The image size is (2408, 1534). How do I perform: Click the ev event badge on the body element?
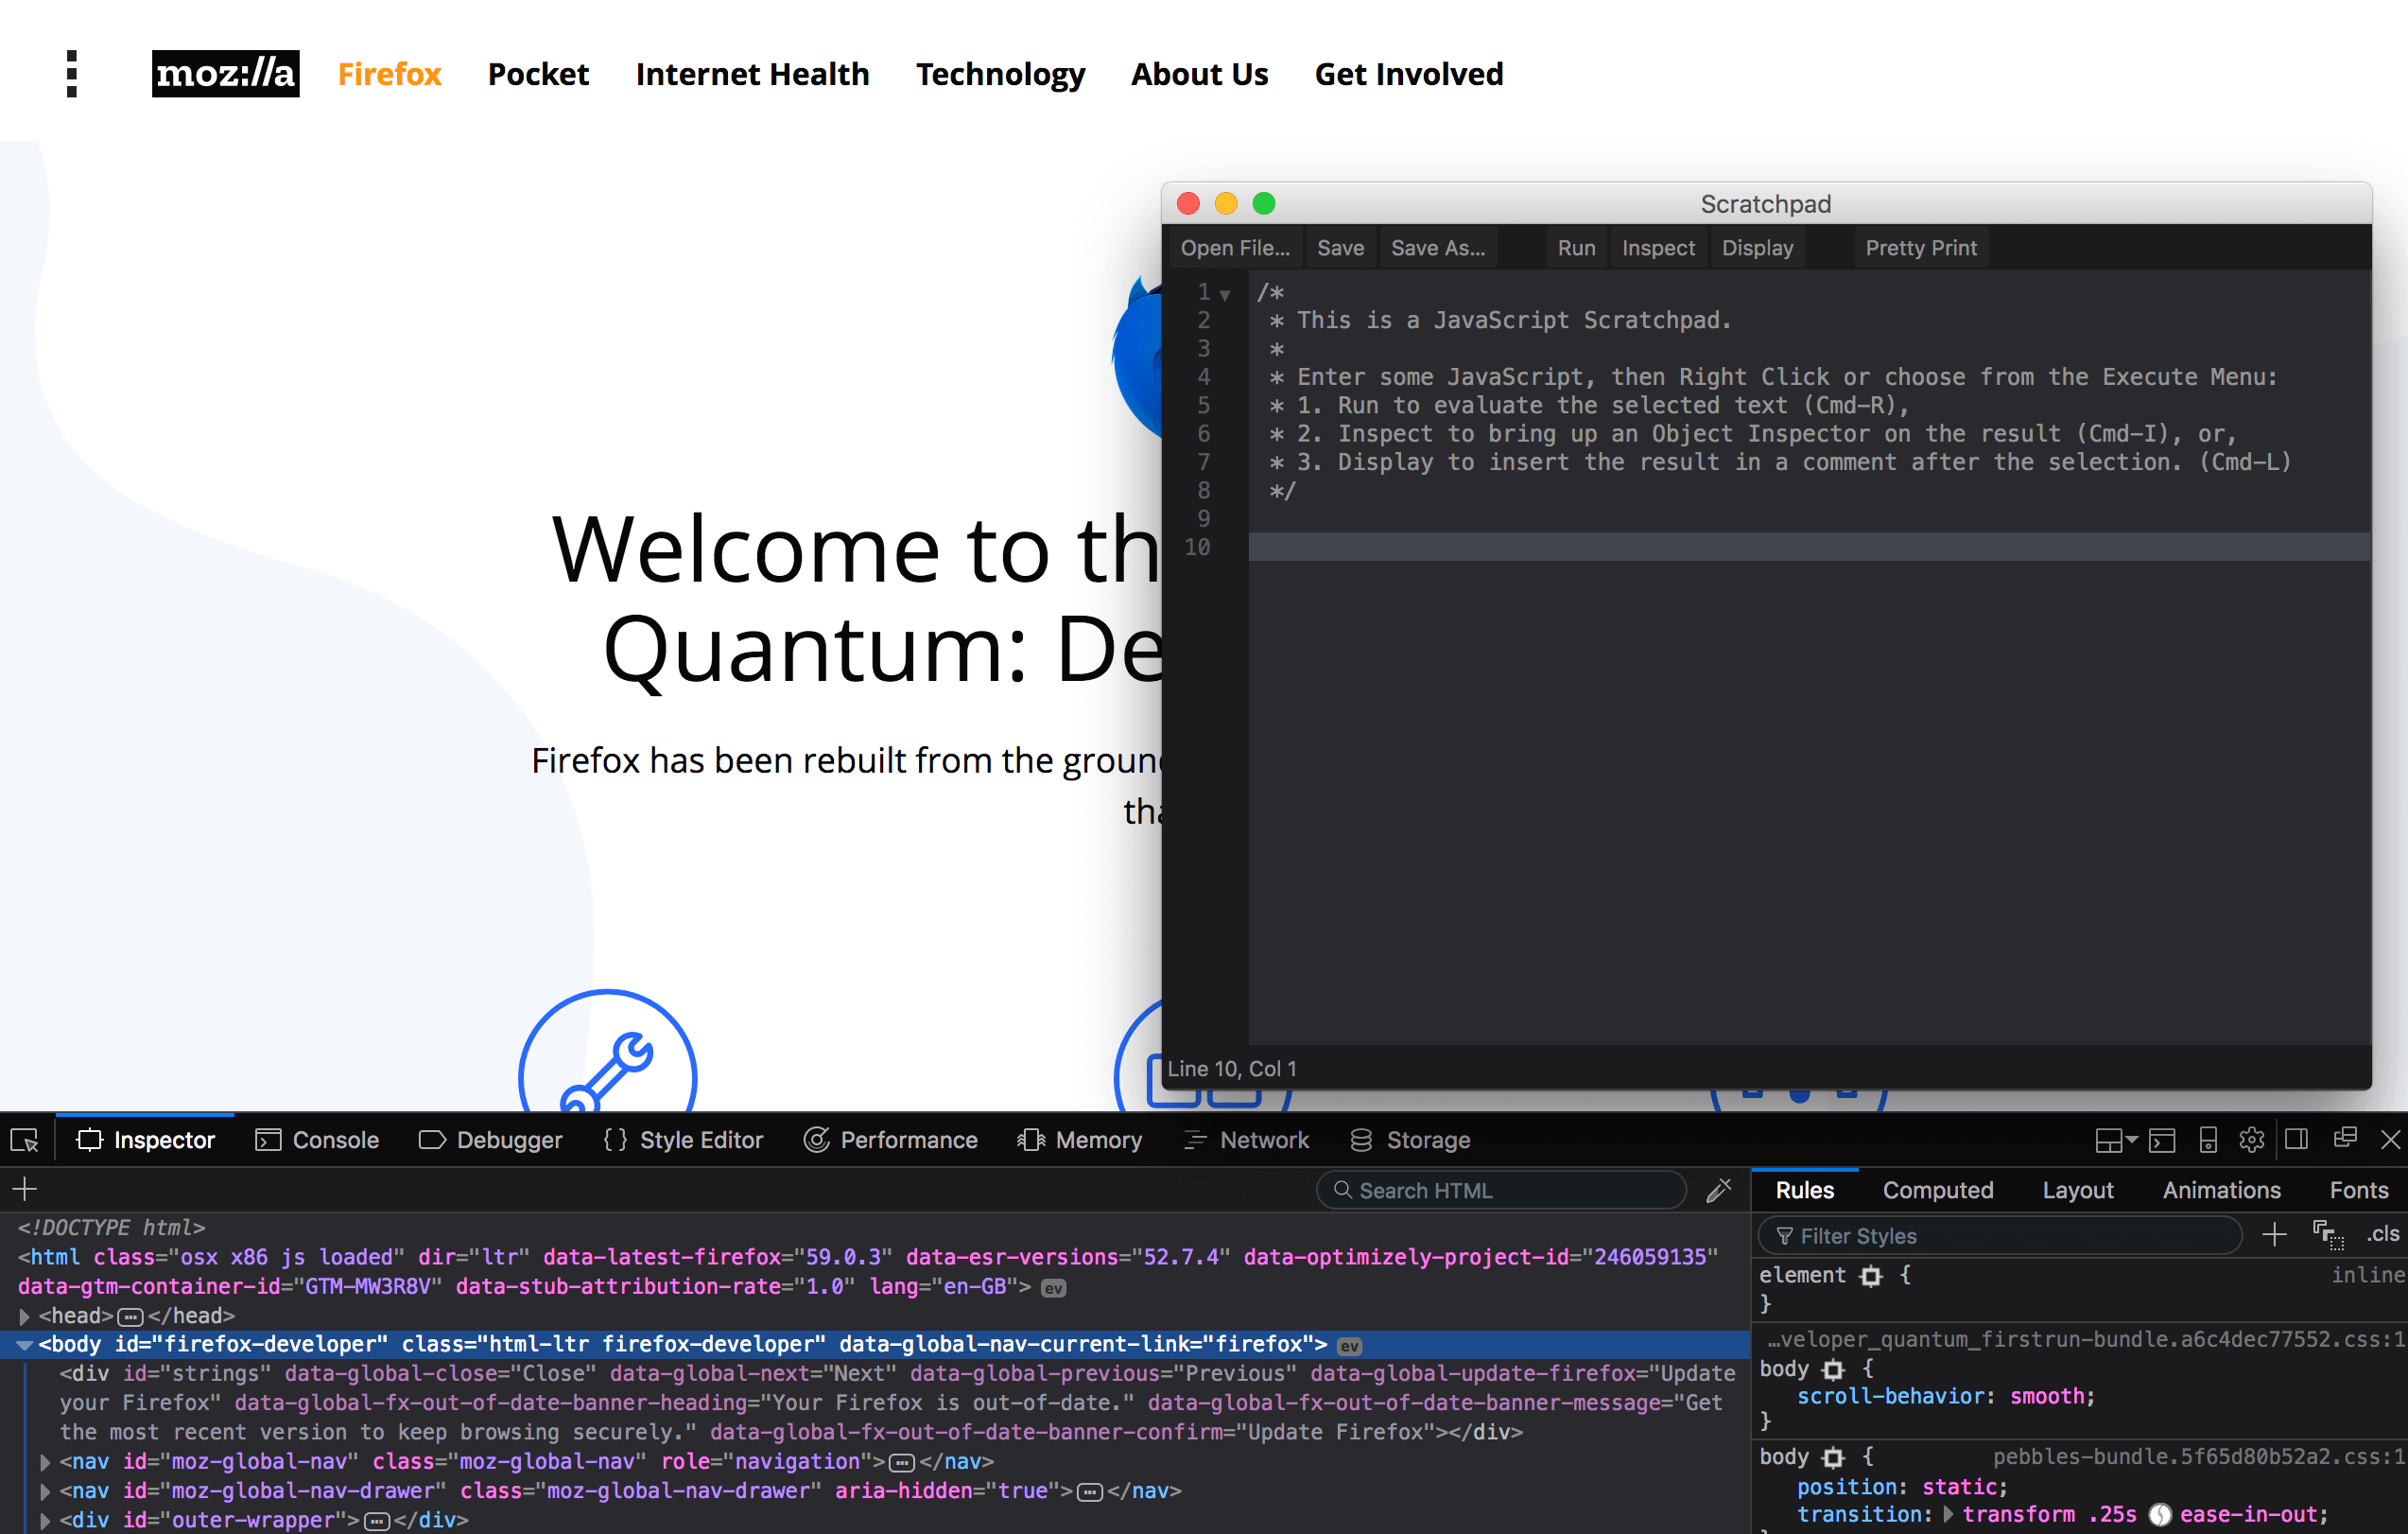1348,1344
